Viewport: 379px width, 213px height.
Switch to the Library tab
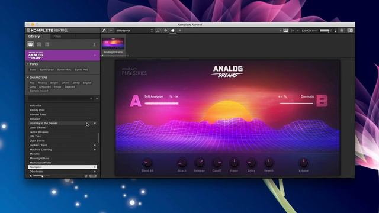(34, 36)
